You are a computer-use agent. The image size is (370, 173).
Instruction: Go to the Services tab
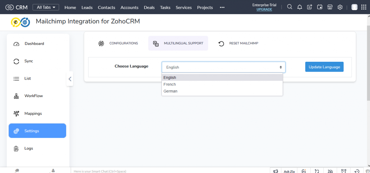(x=184, y=7)
